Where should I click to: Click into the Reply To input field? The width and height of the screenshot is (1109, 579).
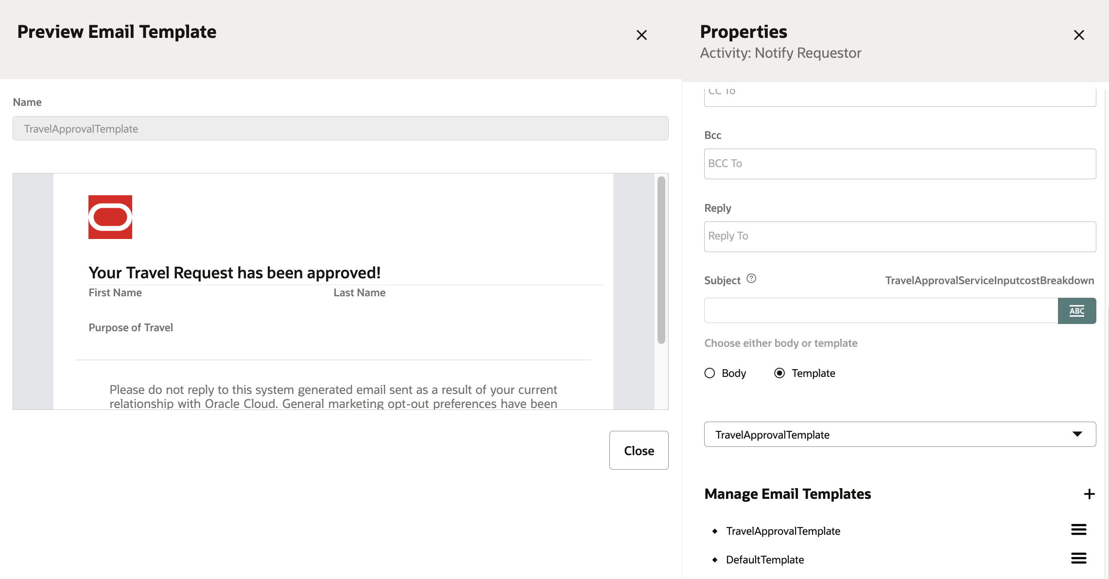899,236
